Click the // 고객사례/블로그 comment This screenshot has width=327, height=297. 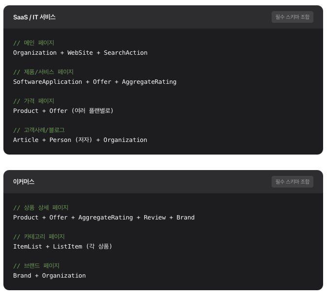pos(39,130)
